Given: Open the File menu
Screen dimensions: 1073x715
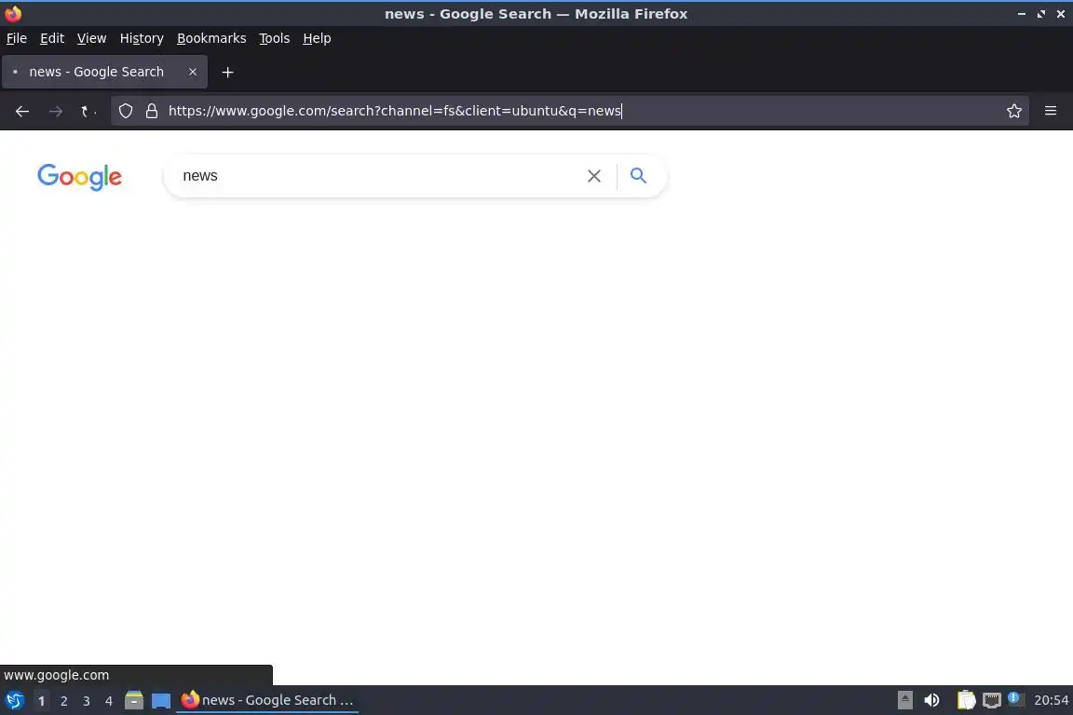Looking at the screenshot, I should click(x=17, y=38).
